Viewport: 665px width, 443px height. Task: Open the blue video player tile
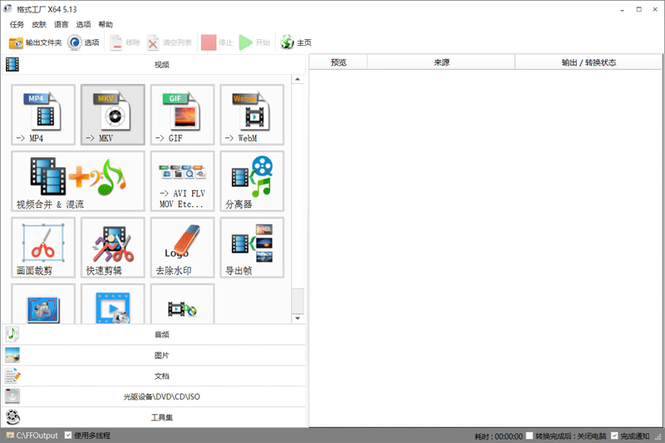(113, 304)
